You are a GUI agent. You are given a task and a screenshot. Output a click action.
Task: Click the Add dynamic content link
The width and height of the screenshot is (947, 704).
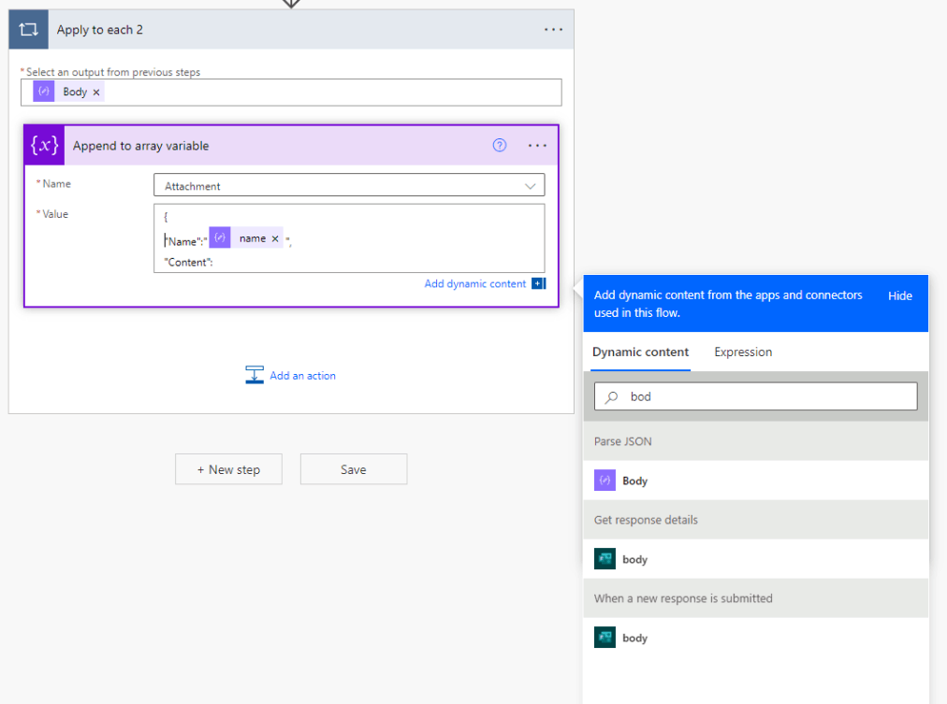point(474,283)
